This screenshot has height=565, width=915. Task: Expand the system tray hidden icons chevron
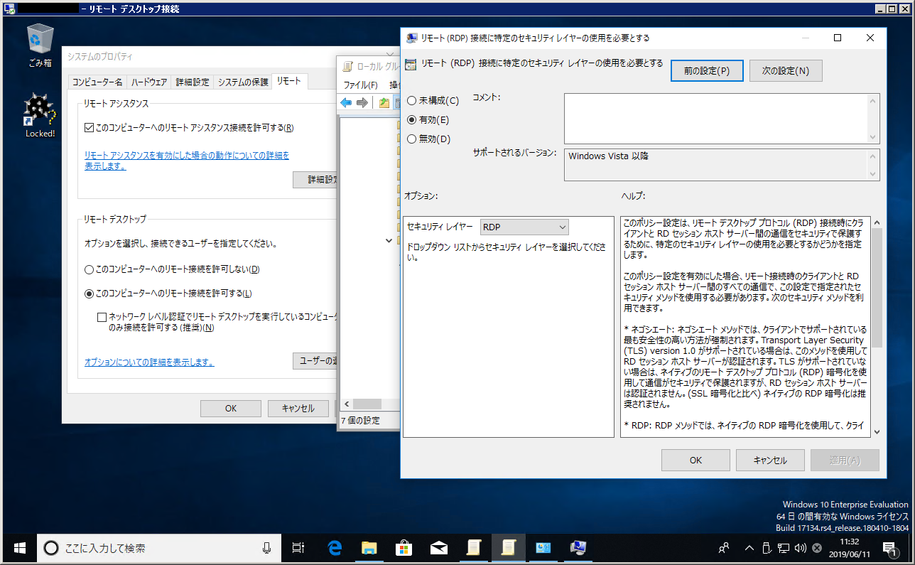click(749, 548)
